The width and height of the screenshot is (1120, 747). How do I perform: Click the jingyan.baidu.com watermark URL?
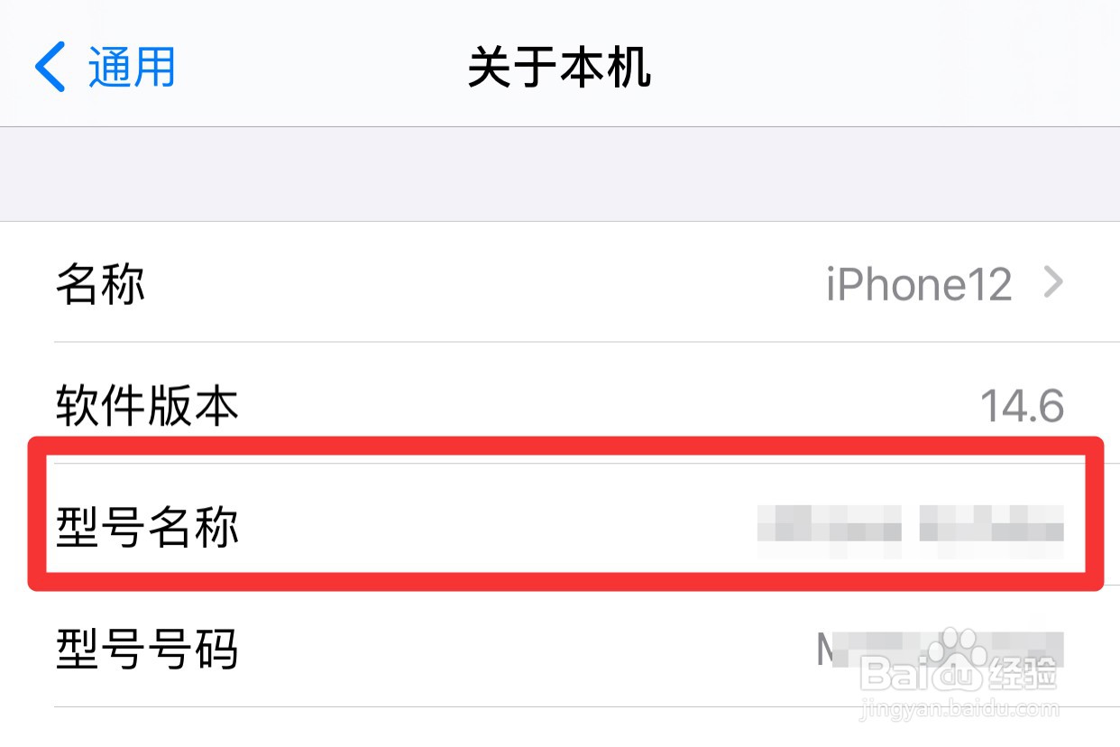point(959,710)
